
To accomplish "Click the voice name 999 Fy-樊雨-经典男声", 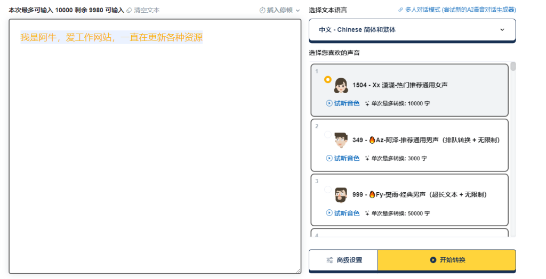I will click(420, 194).
